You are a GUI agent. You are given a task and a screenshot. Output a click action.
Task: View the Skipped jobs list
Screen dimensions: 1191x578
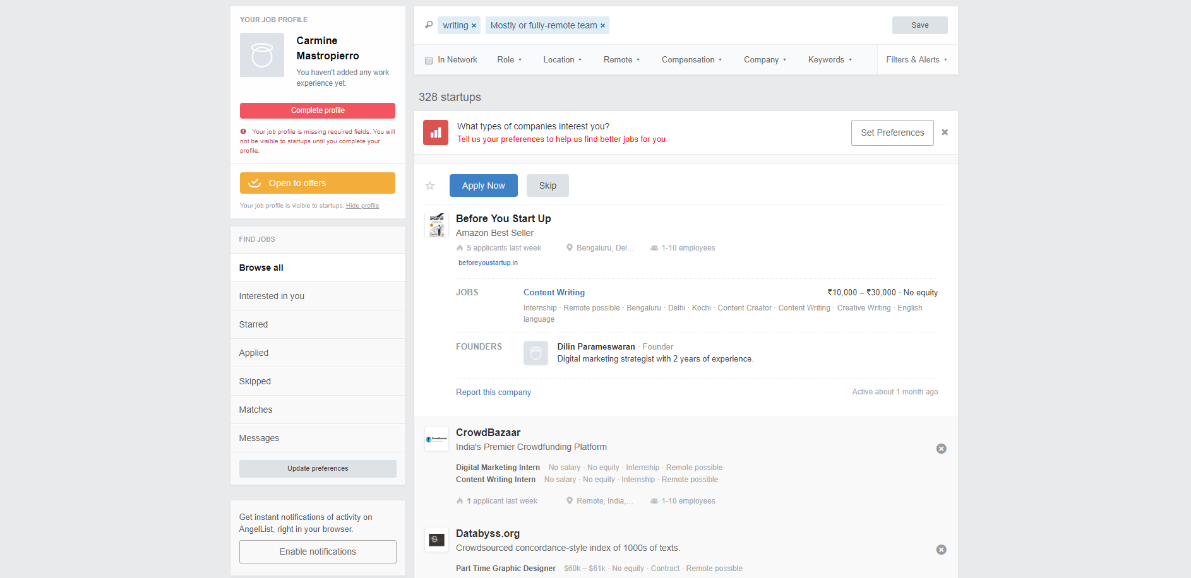[318, 381]
